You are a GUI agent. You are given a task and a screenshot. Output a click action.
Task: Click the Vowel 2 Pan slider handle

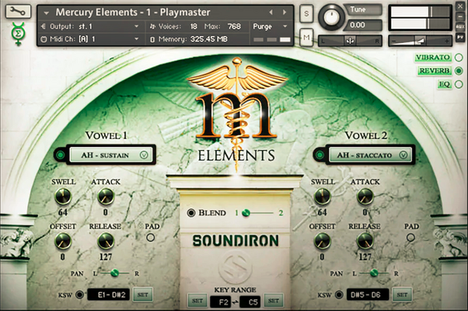click(x=374, y=272)
